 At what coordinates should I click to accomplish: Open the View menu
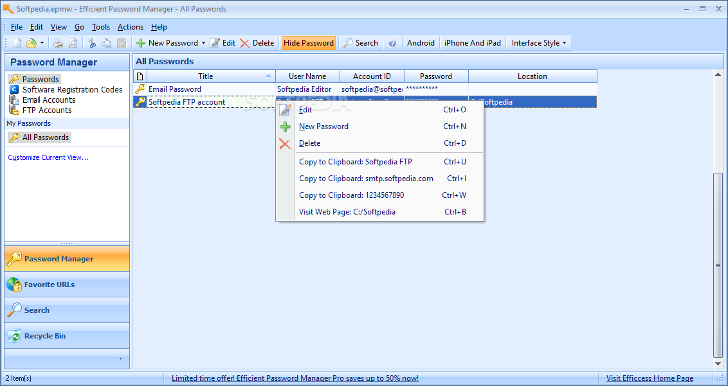[x=59, y=27]
